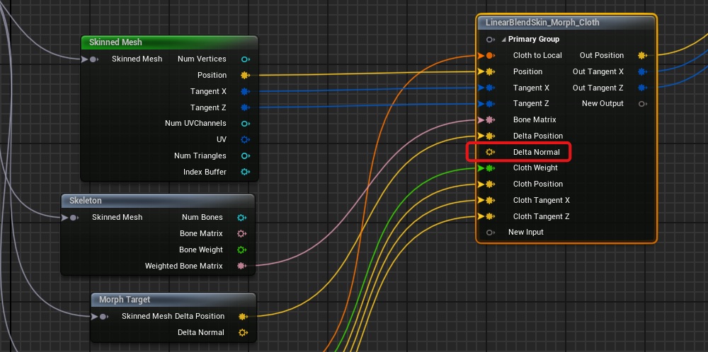
Task: Click Skinned Mesh Num Vertices output pin
Action: click(x=245, y=59)
